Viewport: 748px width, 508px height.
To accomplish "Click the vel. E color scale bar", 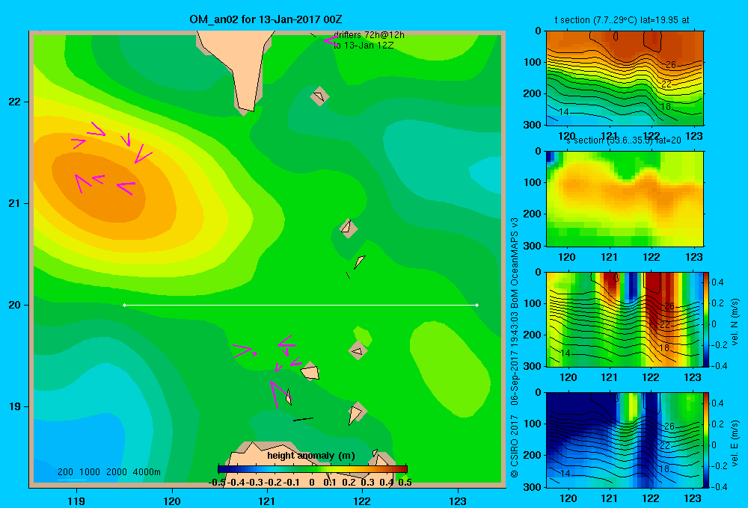I will (706, 439).
